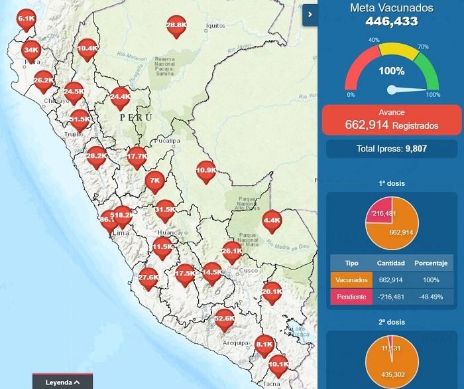Image resolution: width=464 pixels, height=389 pixels.
Task: Click the 34K marker near Piura
Action: coord(31,50)
